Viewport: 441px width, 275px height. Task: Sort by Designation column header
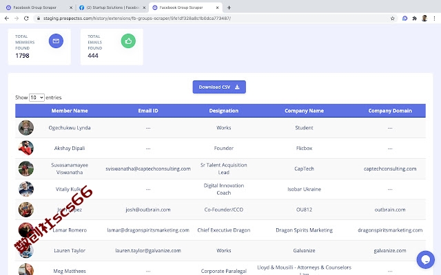223,111
